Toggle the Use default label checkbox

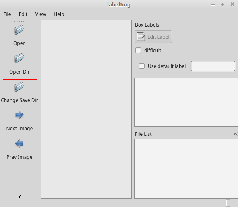click(x=142, y=66)
